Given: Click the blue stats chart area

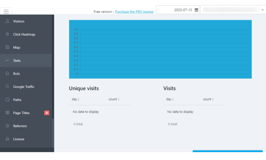Looking at the screenshot, I should (160, 49).
